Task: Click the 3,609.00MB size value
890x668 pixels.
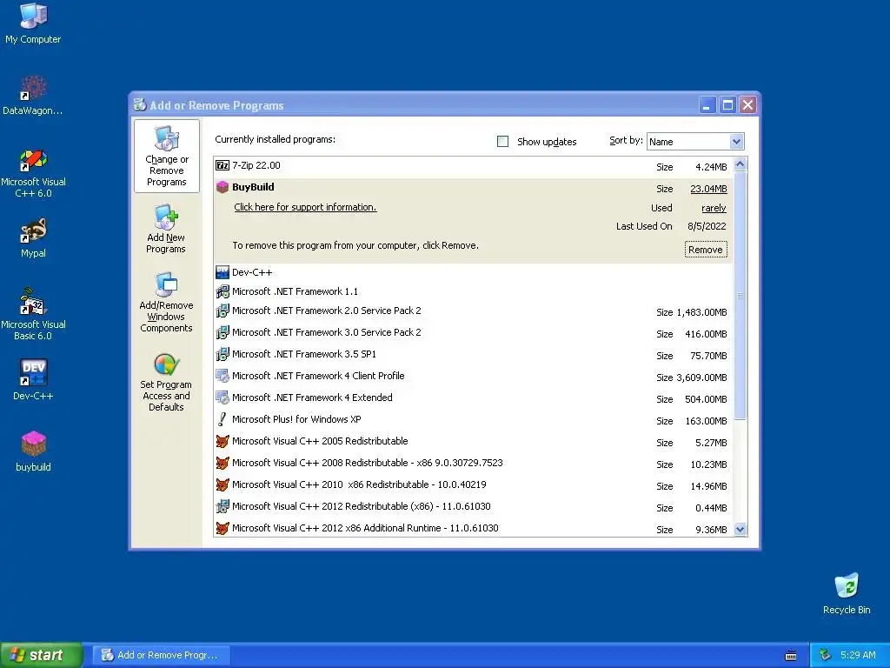Action: pos(701,377)
